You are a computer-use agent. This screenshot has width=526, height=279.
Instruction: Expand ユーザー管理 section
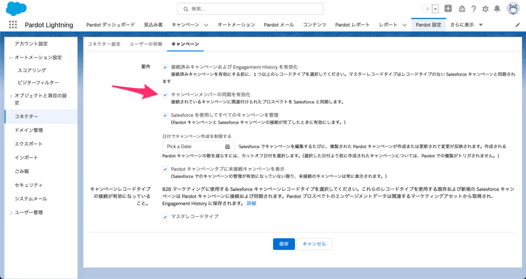(11, 213)
